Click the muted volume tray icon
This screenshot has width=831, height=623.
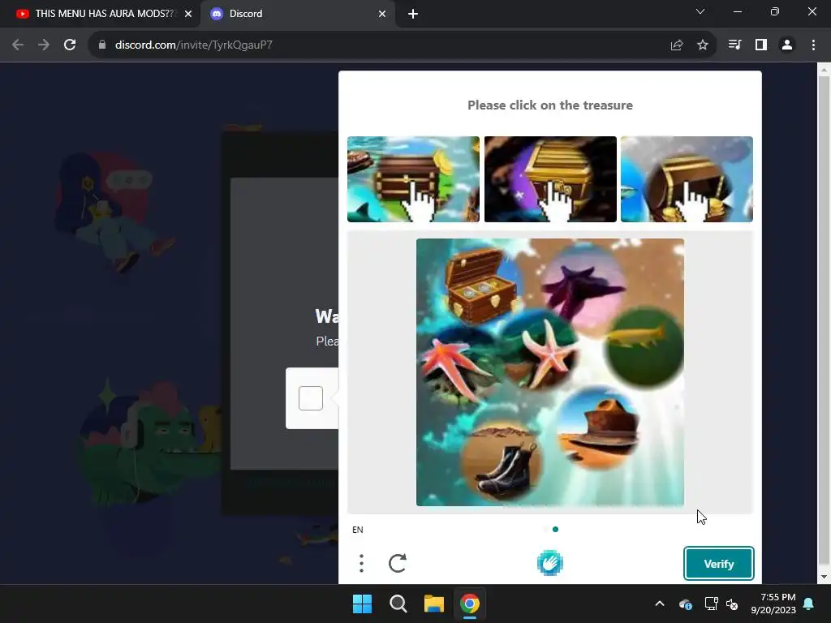(x=733, y=604)
